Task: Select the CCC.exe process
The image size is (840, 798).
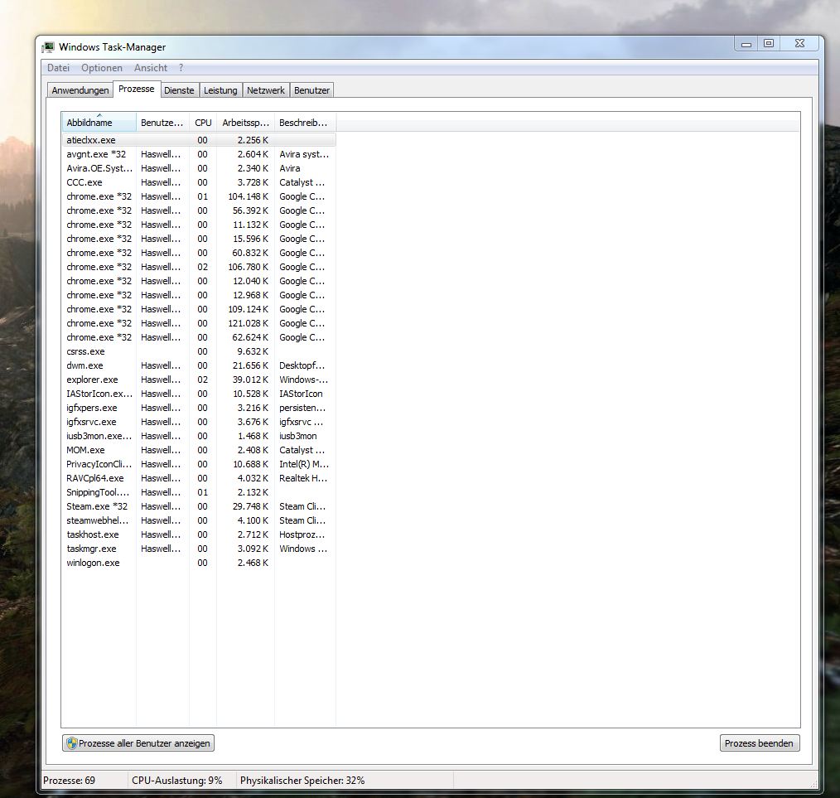Action: [199, 182]
